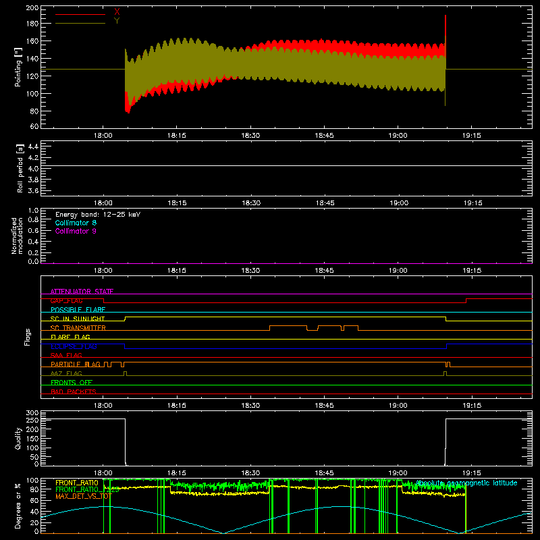The width and height of the screenshot is (540, 540).
Task: Click the GAP_FLAG label
Action: coord(66,300)
